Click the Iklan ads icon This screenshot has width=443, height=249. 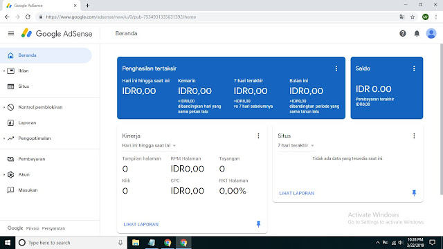coord(11,71)
